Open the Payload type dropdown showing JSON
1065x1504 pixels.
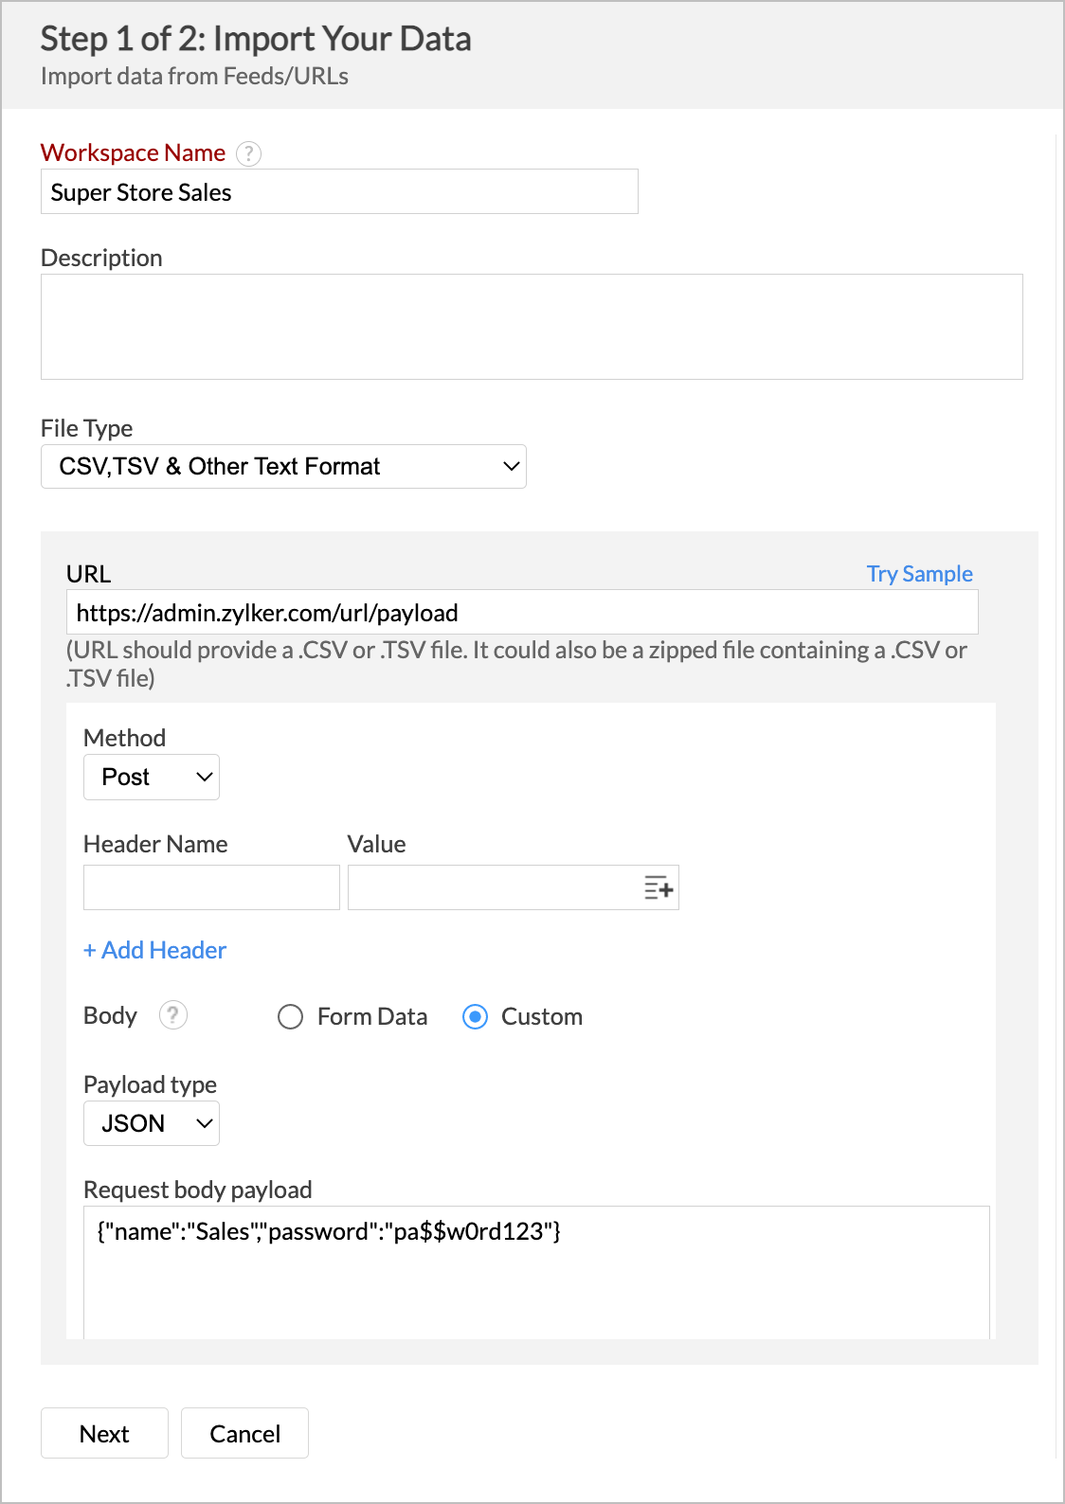(151, 1123)
